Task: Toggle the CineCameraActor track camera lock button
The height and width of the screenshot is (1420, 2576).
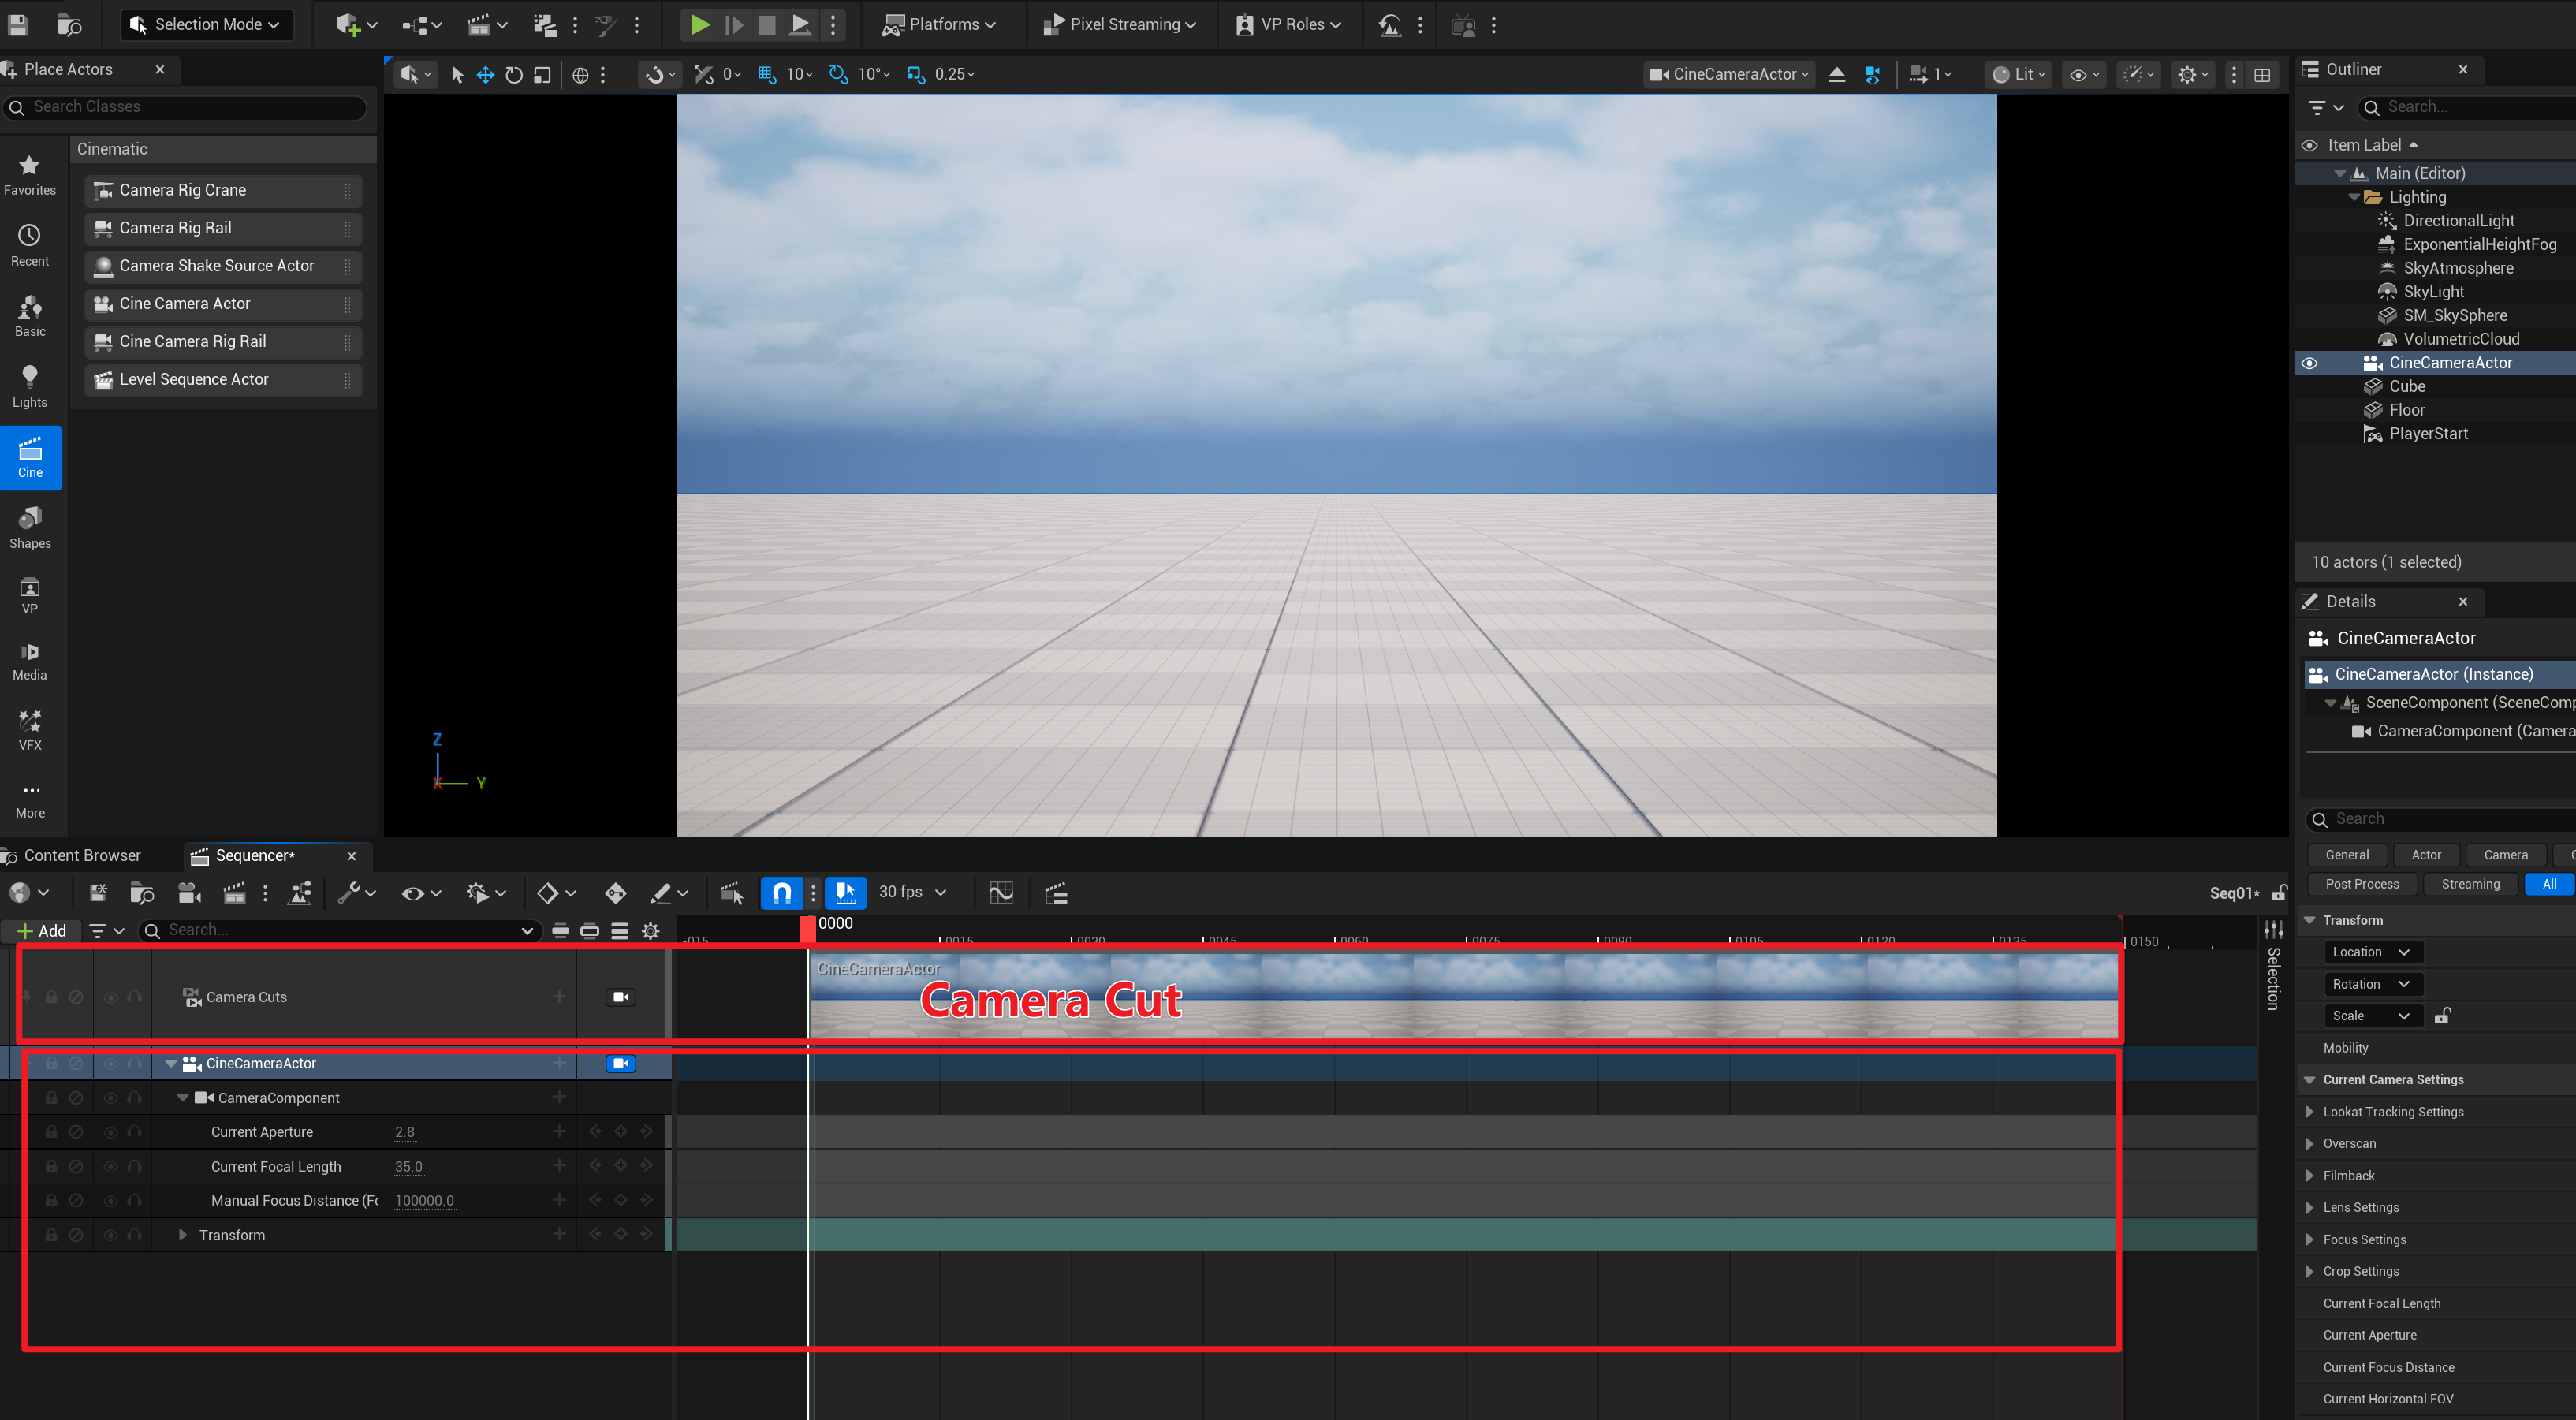Action: coord(620,1063)
